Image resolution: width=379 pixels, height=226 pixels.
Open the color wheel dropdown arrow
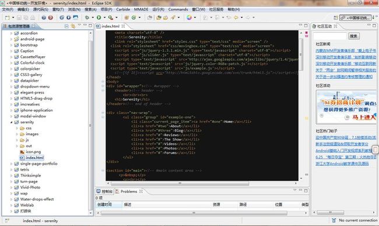195,18
